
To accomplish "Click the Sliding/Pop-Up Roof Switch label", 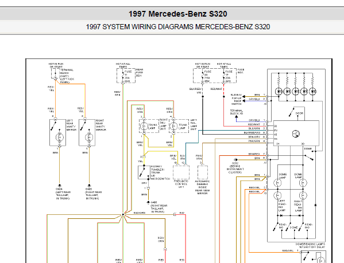I will [236, 99].
